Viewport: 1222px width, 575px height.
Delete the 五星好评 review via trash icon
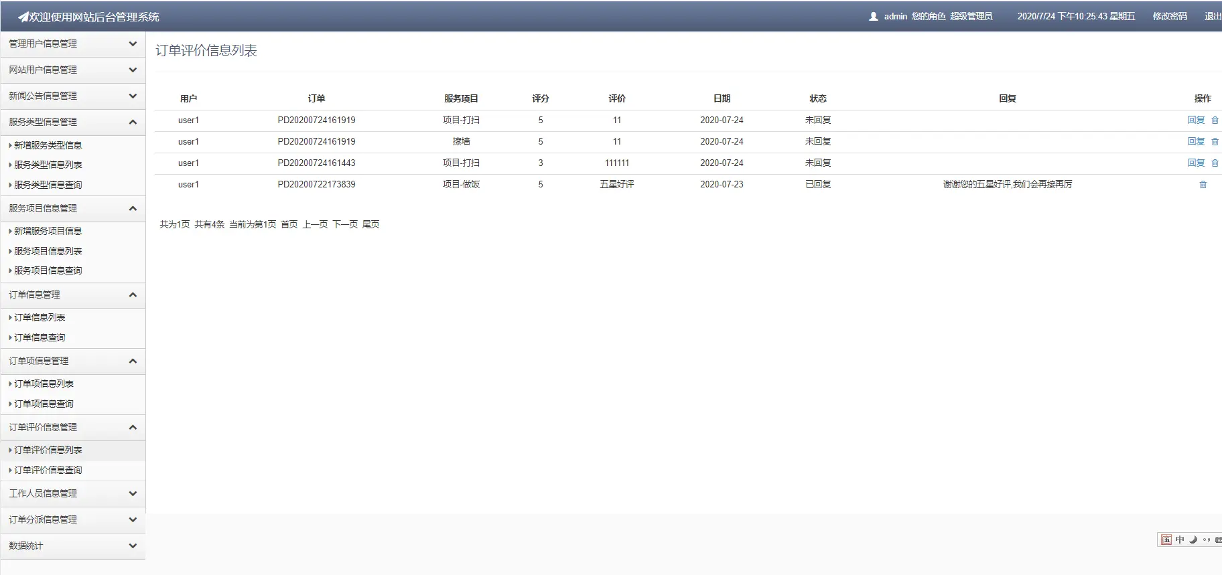(1203, 185)
